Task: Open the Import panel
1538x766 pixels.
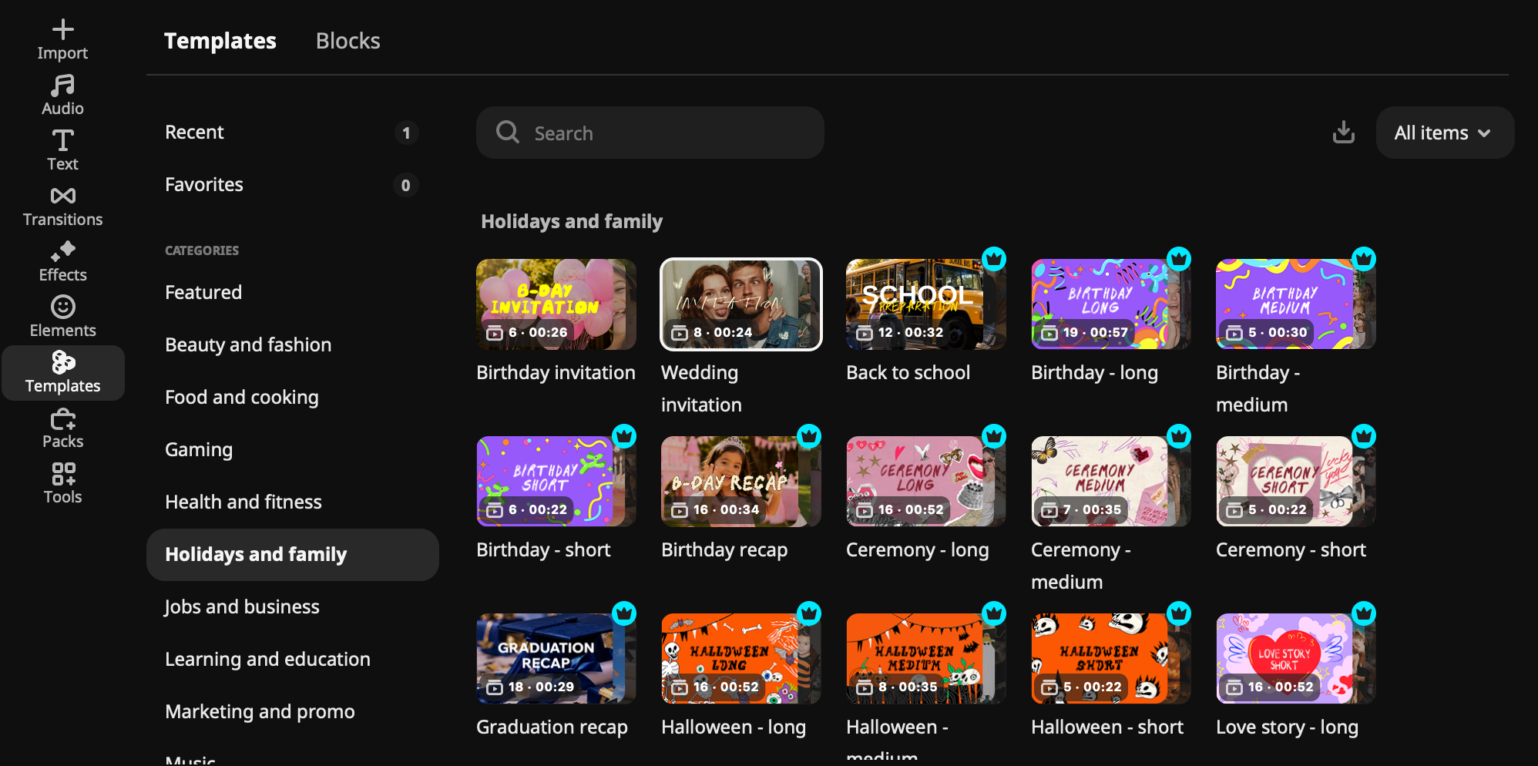Action: (62, 40)
